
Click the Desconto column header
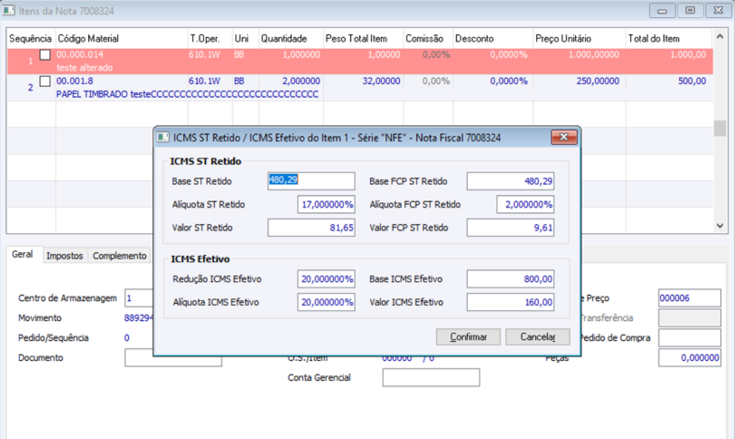493,38
